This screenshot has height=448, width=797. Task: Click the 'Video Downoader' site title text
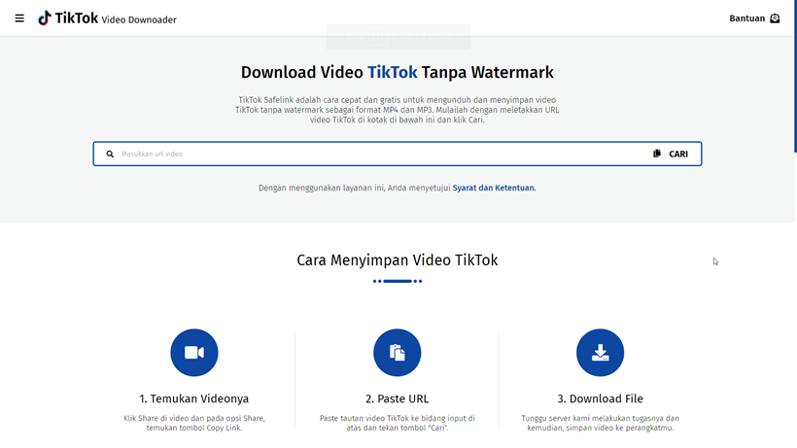[139, 19]
